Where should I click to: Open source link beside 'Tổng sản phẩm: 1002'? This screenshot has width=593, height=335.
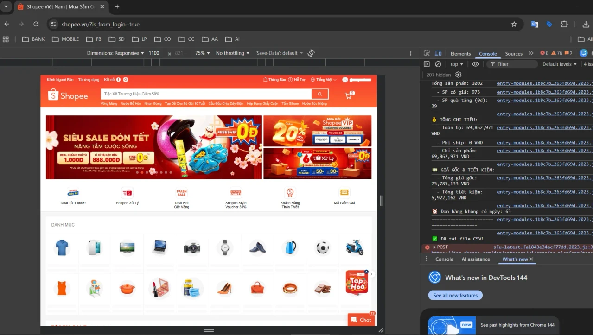[545, 83]
